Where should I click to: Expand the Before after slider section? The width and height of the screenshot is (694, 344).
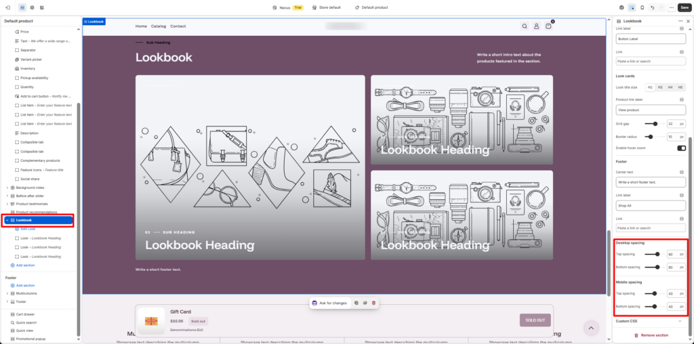[7, 196]
